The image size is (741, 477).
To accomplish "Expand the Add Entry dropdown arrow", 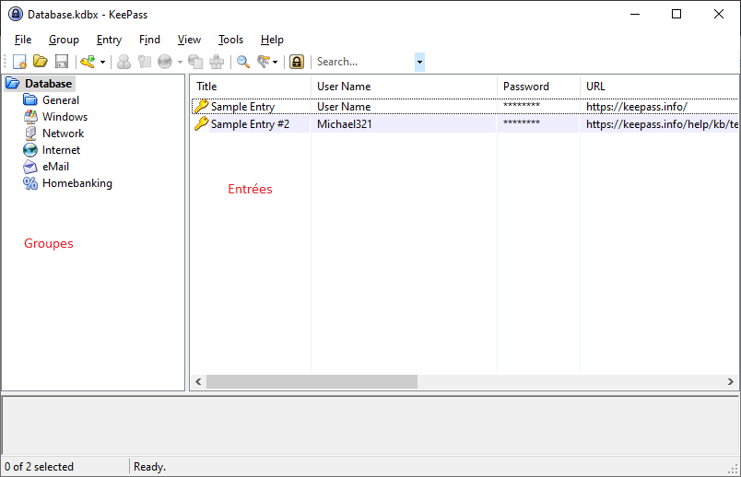I will click(x=102, y=62).
